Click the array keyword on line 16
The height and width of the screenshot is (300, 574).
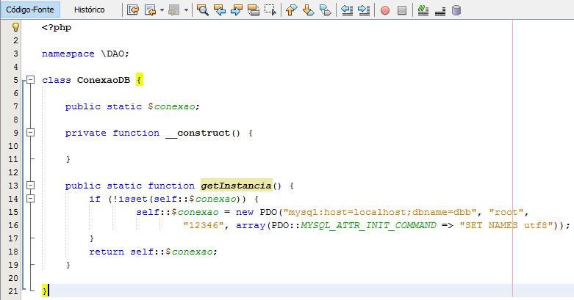tap(251, 225)
